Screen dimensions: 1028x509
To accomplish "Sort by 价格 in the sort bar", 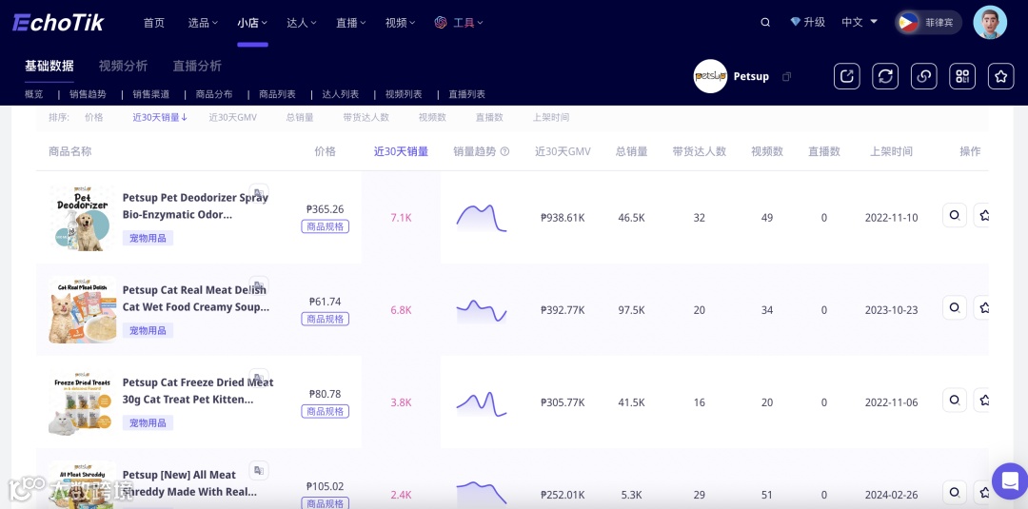I will tap(93, 117).
